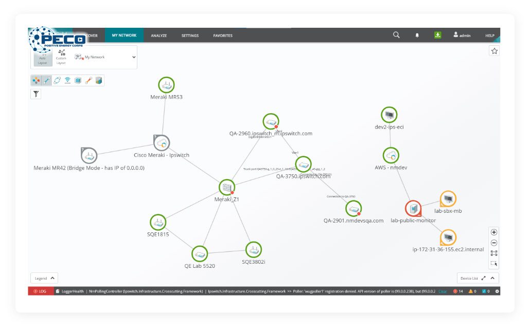This screenshot has height=330, width=530.
Task: Select the QA-2901.nmdevsqa.com router node
Action: 354,209
